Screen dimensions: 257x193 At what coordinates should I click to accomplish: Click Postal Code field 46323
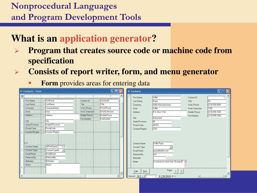[162, 125]
